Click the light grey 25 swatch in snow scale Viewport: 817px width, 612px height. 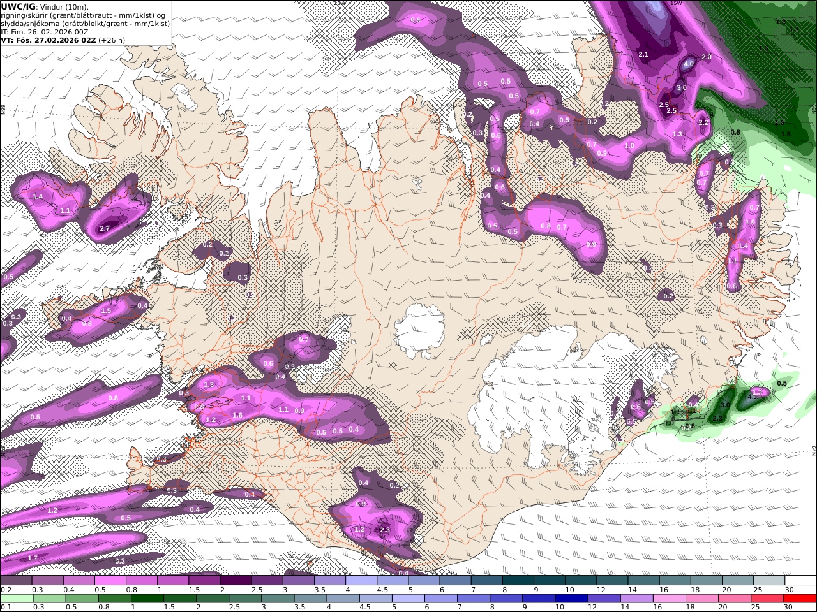pyautogui.click(x=769, y=581)
